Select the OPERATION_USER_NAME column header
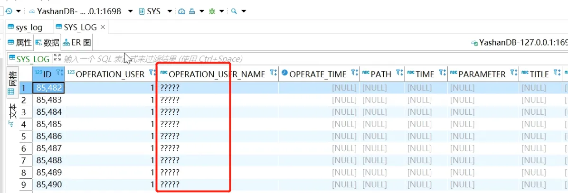 [217, 74]
